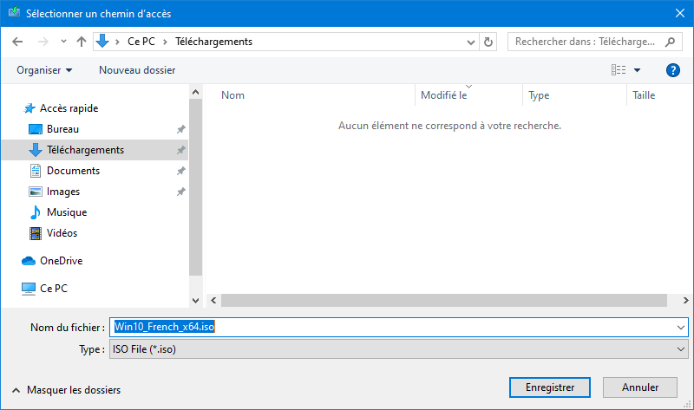Select Accès rapide in the sidebar

pyautogui.click(x=69, y=108)
